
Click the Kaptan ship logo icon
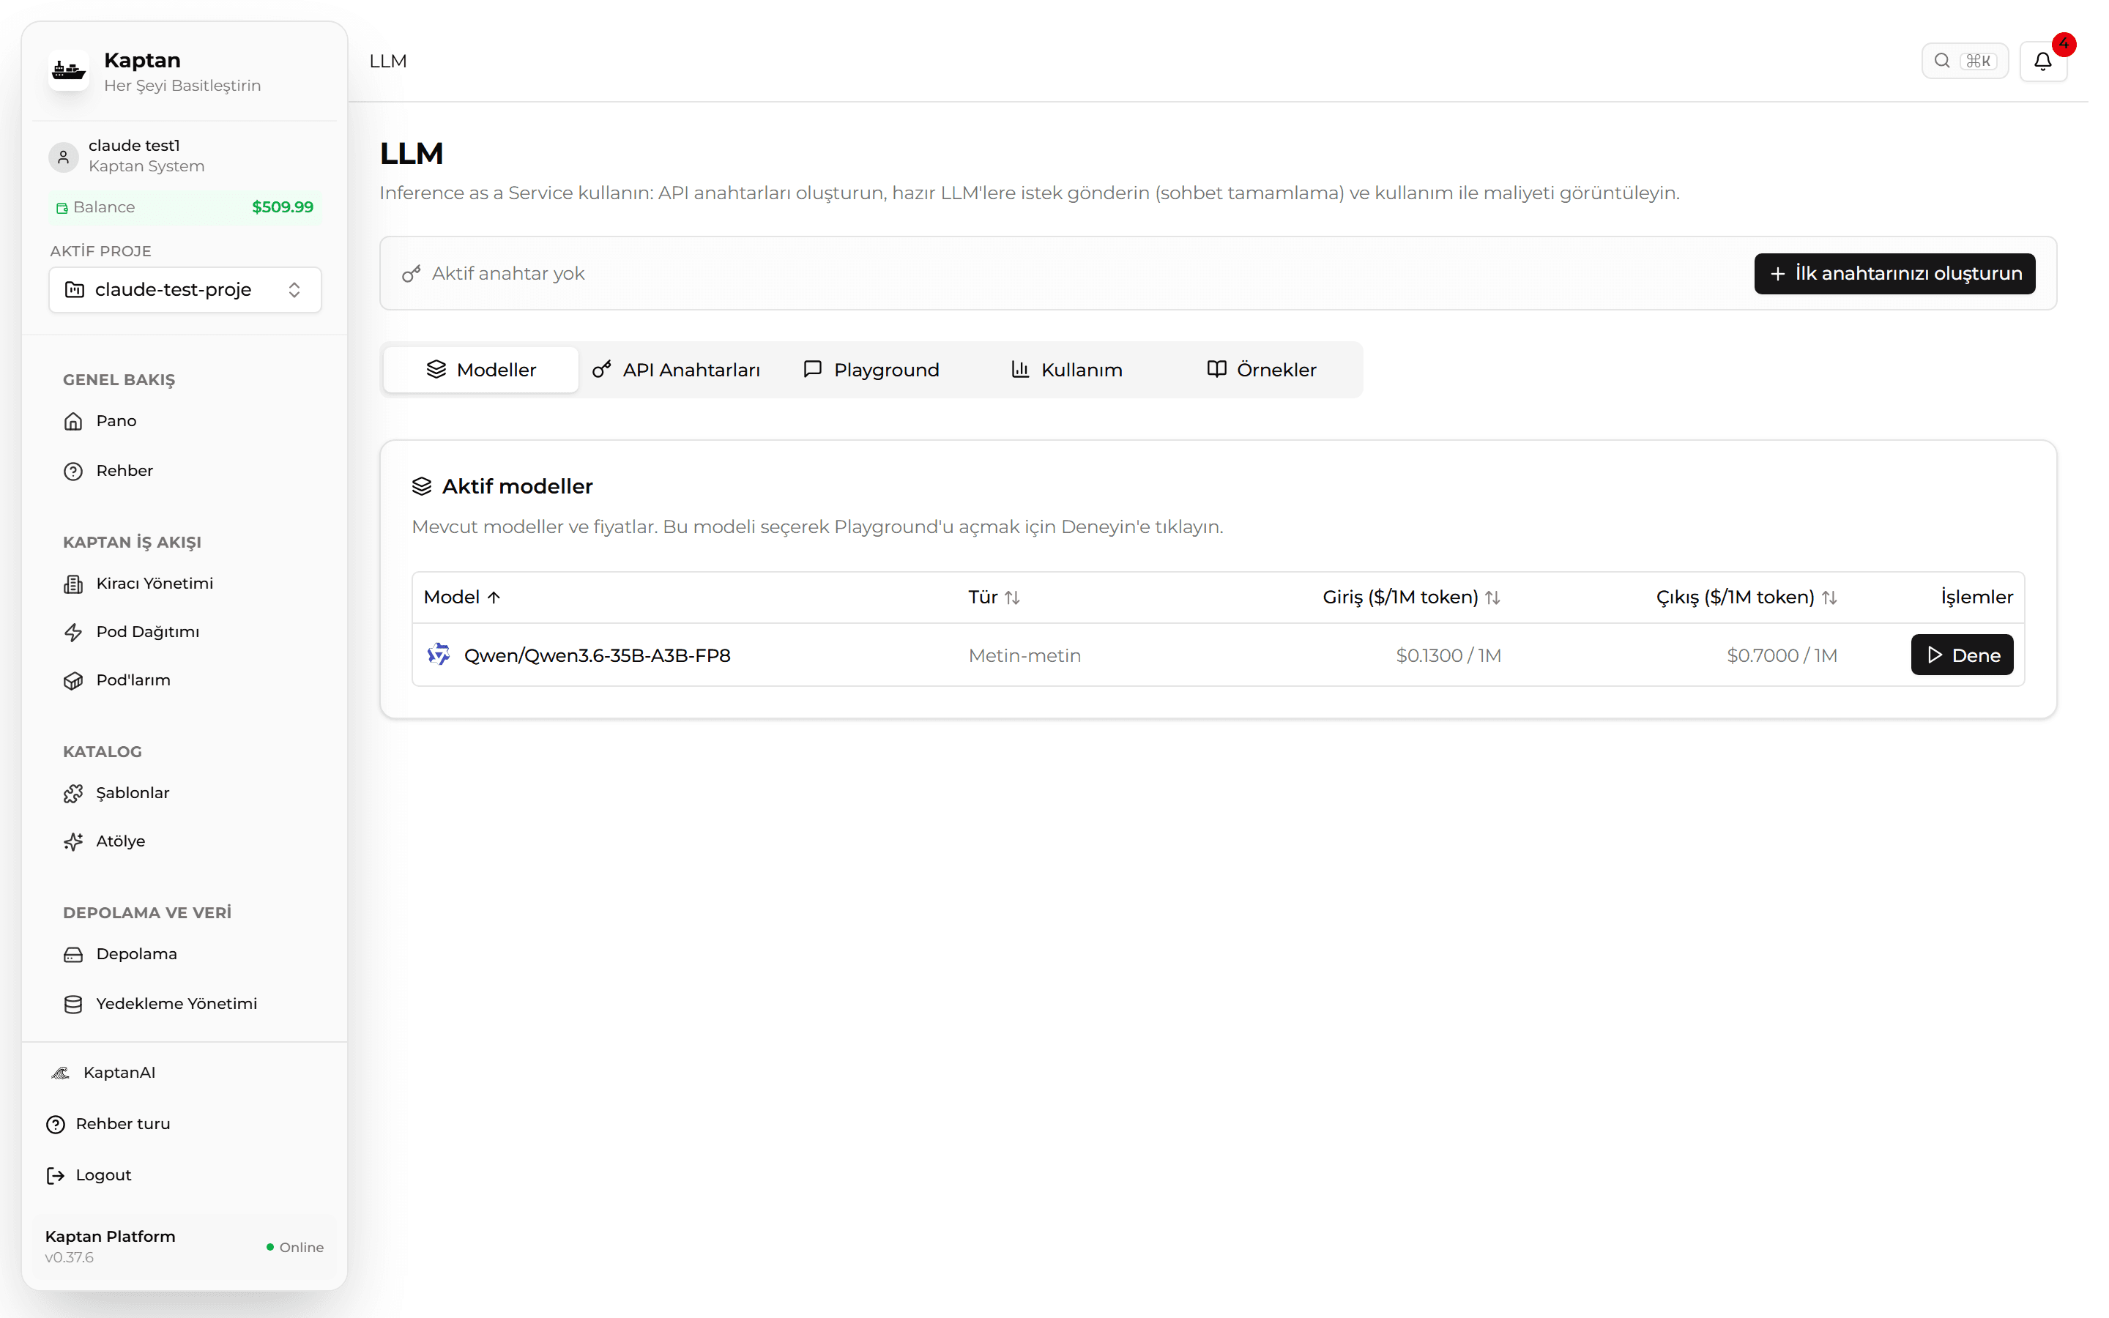(68, 70)
